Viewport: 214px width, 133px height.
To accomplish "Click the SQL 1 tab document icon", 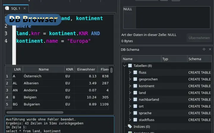I will tap(7, 8).
